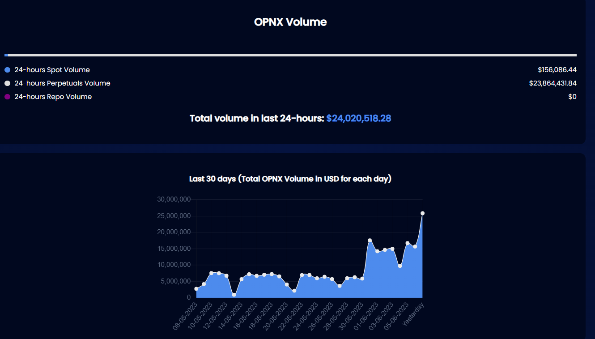Click the 22-05-2023 x-axis label
This screenshot has height=339, width=595.
[291, 316]
